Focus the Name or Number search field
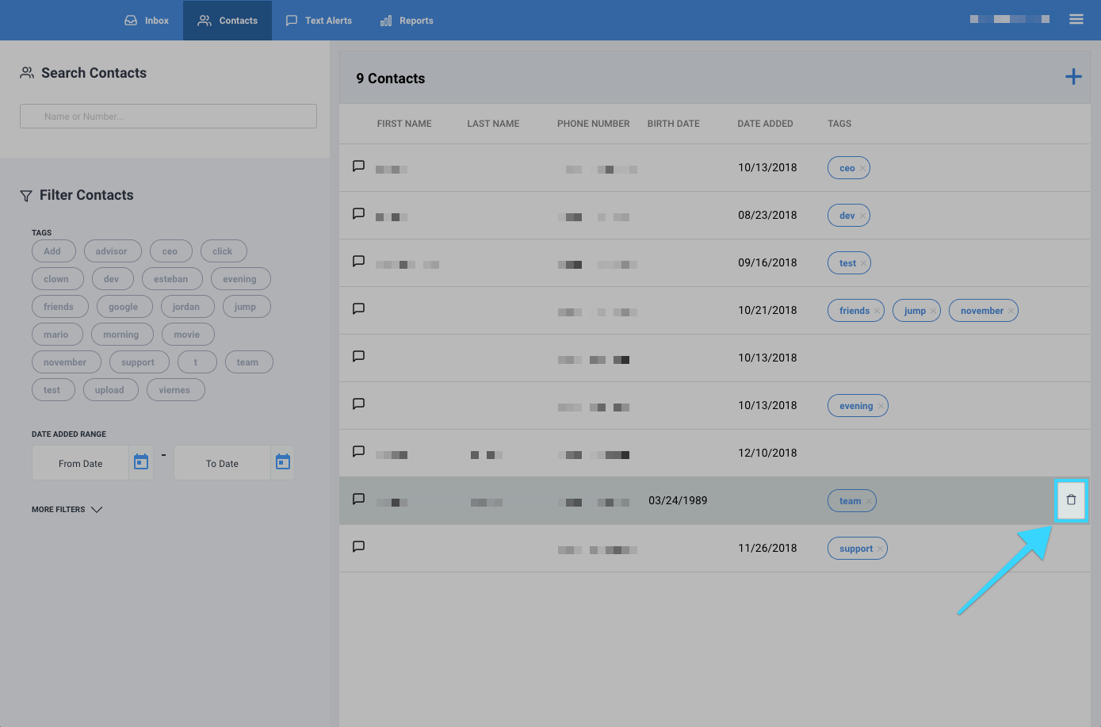The image size is (1101, 727). 168,117
